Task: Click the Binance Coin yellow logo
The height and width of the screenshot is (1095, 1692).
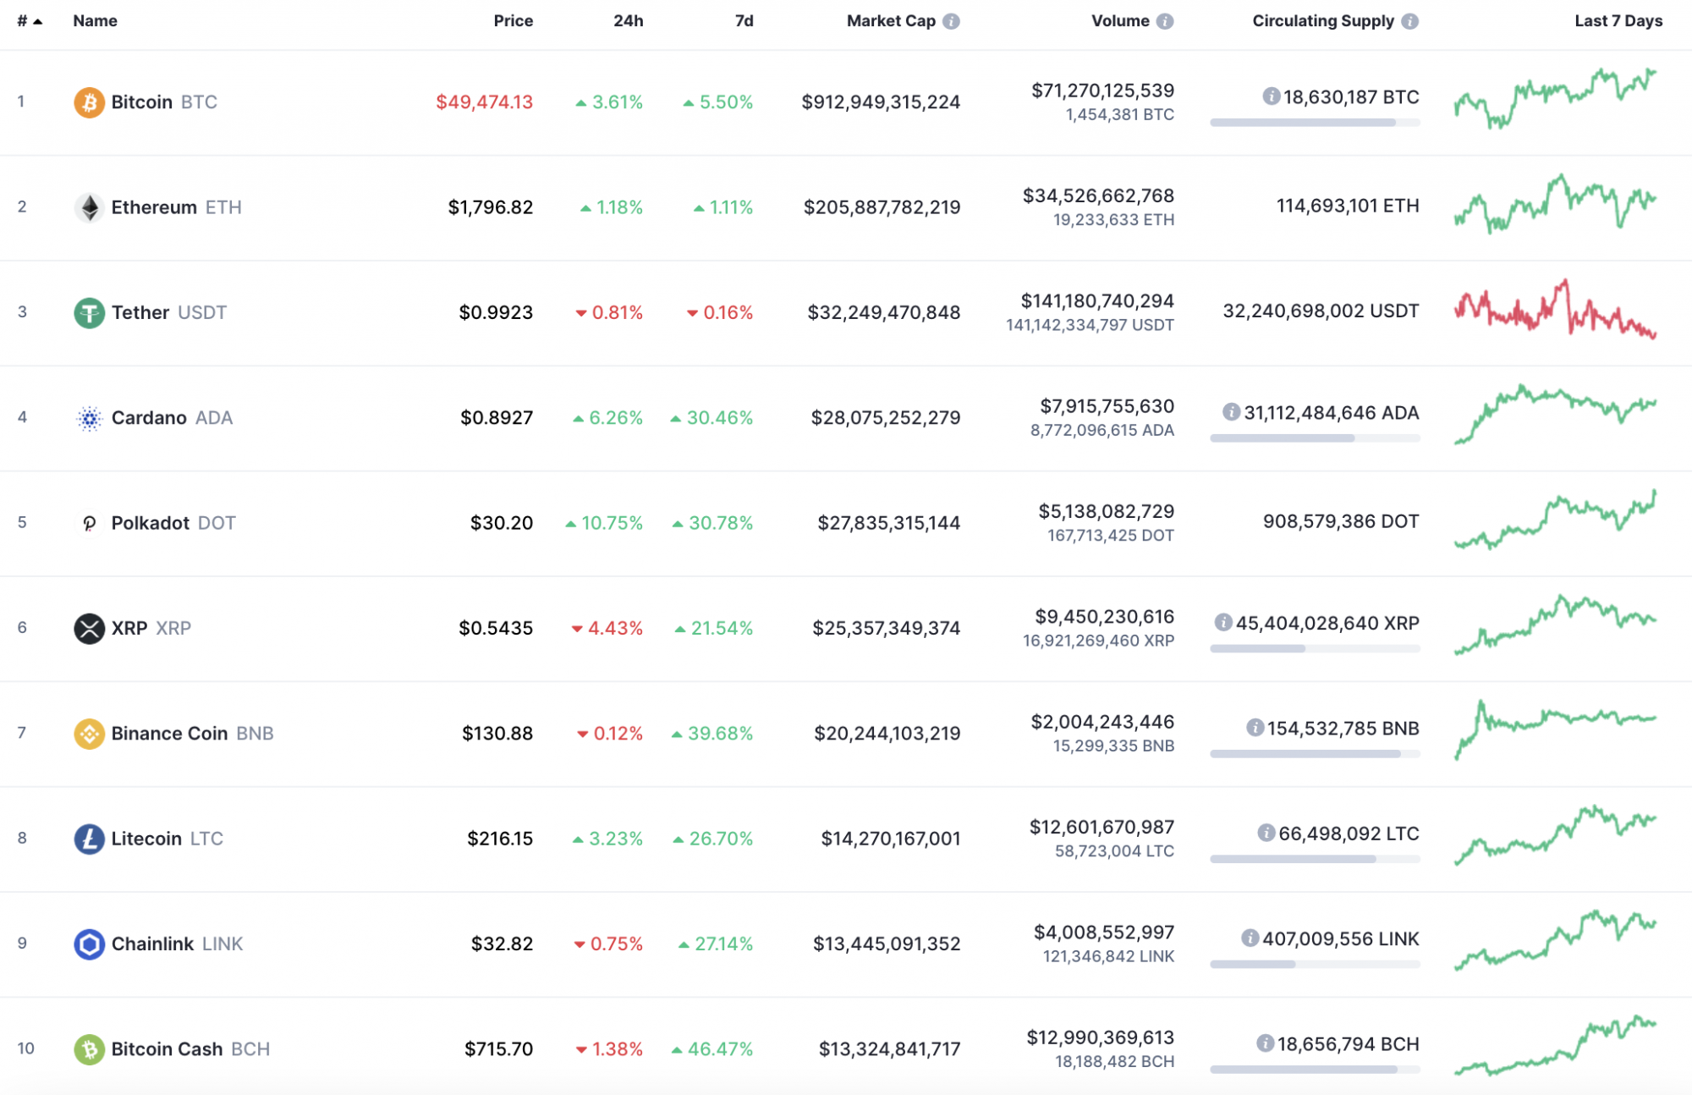Action: pos(89,734)
